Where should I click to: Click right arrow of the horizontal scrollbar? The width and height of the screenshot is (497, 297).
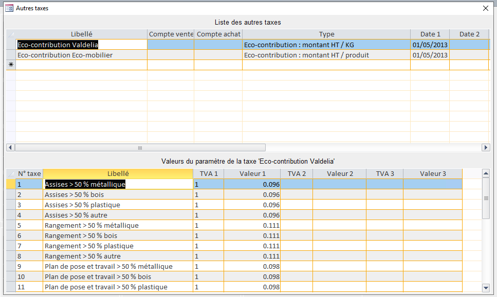(x=486, y=148)
